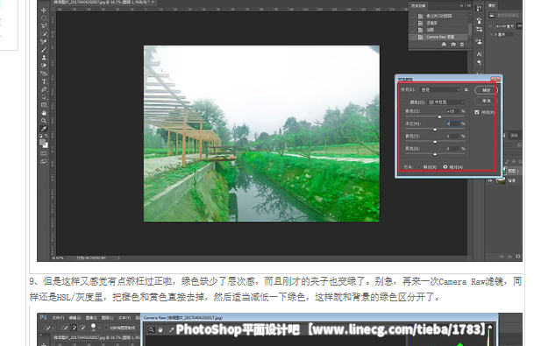Screen dimensions: 534x346
Task: Switch to the Properties panel tab
Action: [491, 6]
